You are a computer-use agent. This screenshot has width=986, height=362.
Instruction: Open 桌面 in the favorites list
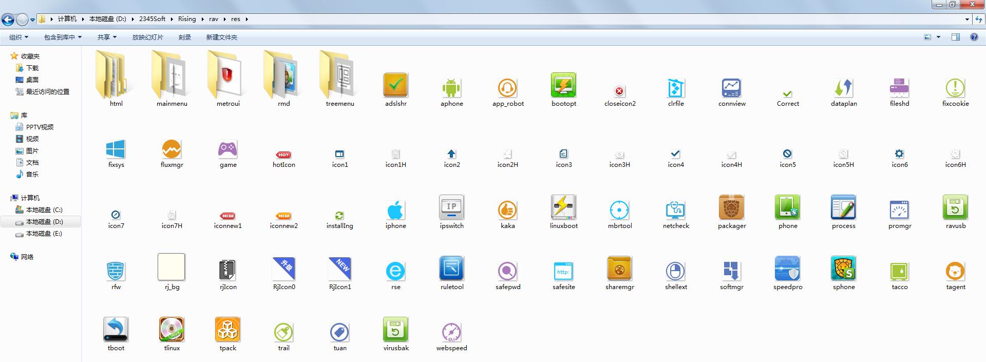(x=32, y=80)
